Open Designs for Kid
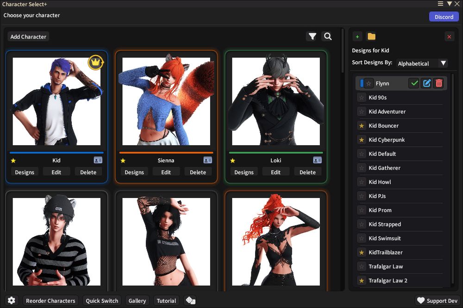This screenshot has height=308, width=463. pos(25,172)
